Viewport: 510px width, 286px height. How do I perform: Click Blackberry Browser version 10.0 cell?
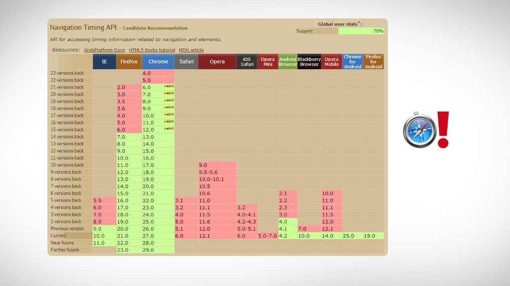309,236
